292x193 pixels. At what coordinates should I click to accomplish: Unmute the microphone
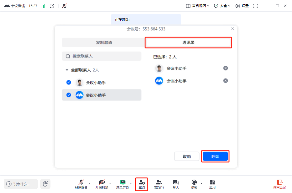pyautogui.click(x=81, y=184)
